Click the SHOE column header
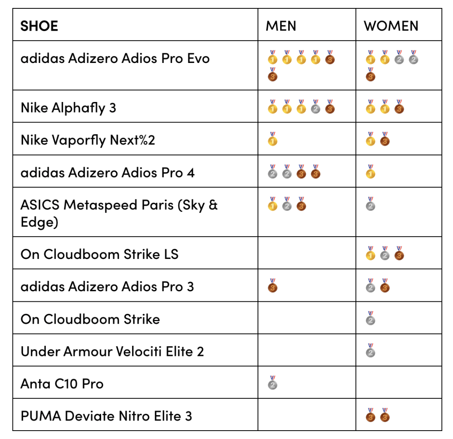 click(39, 26)
